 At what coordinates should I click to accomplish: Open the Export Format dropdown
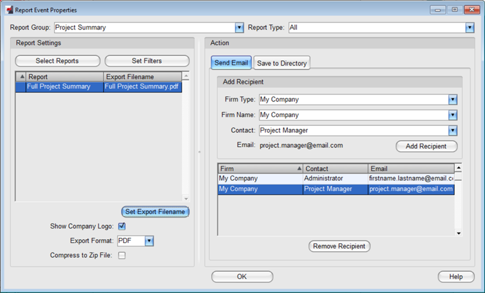click(149, 241)
